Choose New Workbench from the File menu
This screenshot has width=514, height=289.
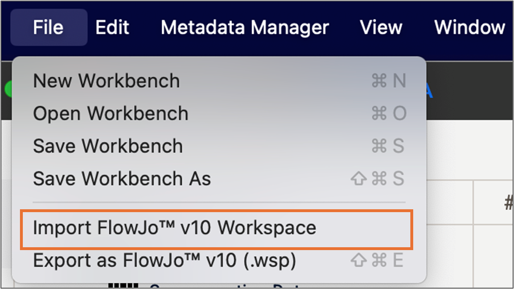coord(107,81)
